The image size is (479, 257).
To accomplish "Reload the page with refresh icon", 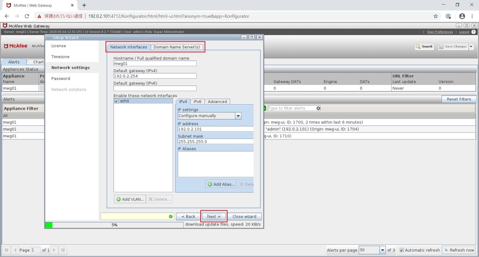I will point(27,16).
